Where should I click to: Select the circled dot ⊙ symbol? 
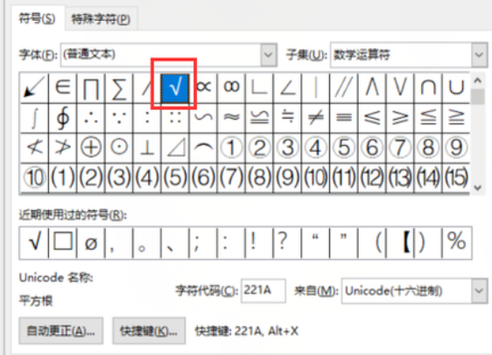tap(119, 148)
